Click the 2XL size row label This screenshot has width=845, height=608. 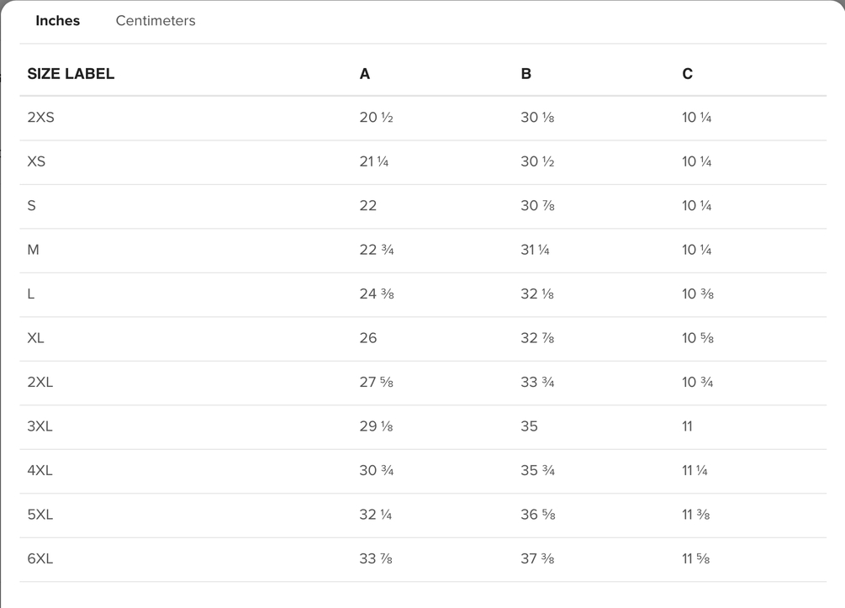[x=40, y=383]
